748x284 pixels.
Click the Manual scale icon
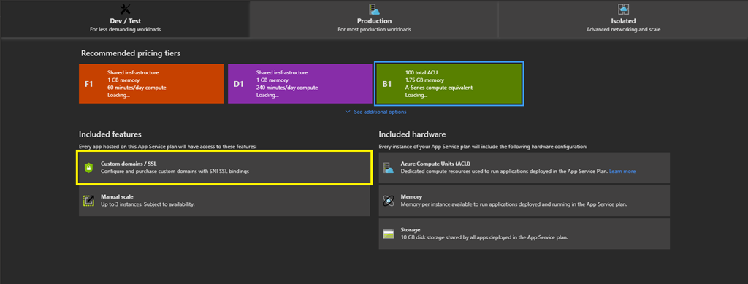tap(88, 201)
